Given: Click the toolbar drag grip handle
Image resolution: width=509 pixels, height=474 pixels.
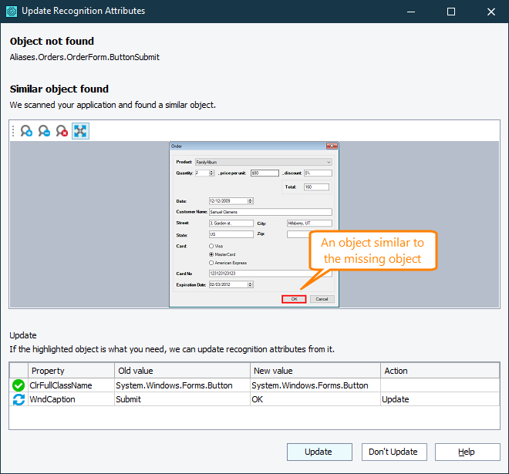Looking at the screenshot, I should [13, 131].
